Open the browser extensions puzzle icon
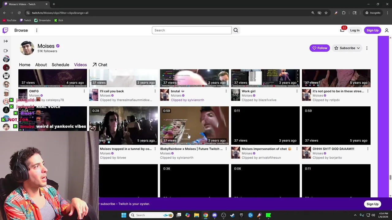392x220 pixels. pyautogui.click(x=344, y=13)
